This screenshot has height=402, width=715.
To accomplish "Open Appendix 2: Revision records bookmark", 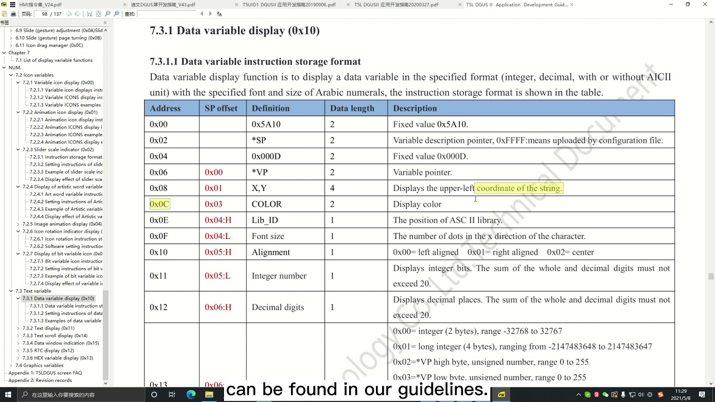I will (x=32, y=380).
